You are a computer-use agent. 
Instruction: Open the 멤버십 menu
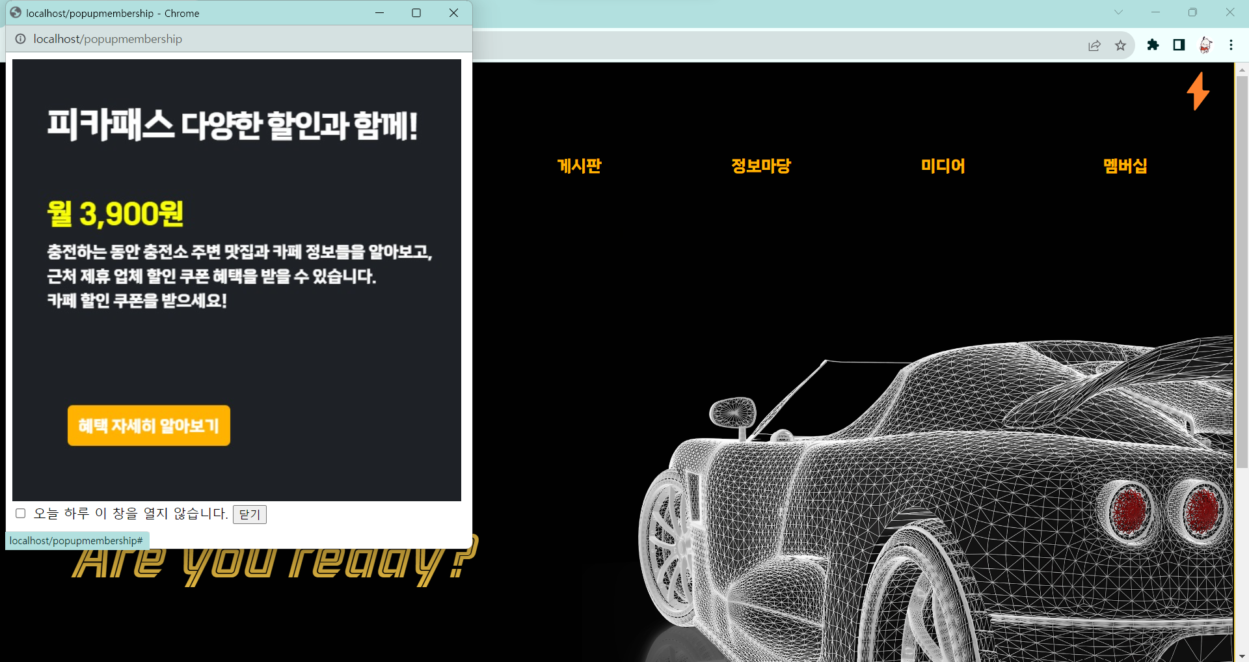1125,166
